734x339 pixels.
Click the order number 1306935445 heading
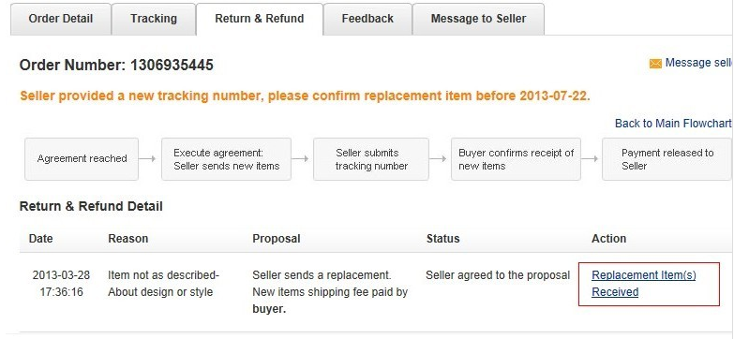(116, 65)
